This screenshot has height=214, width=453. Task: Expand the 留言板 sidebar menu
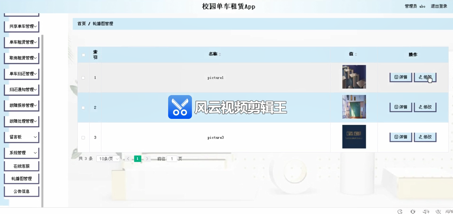click(x=22, y=137)
